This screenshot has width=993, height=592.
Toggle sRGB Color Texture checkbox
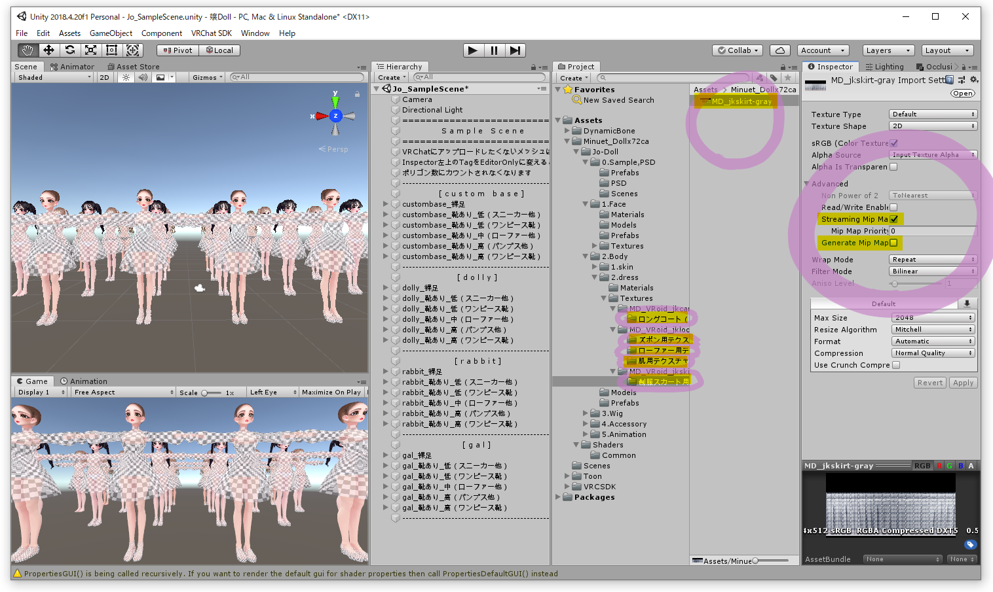[894, 143]
